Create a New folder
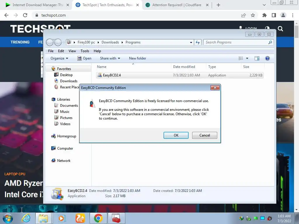This screenshot has width=299, height=224. (138, 58)
